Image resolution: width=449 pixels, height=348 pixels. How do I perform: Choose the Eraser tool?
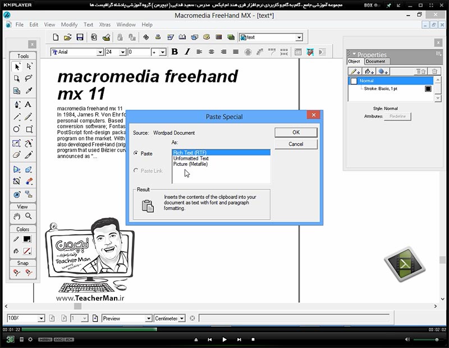pos(17,155)
